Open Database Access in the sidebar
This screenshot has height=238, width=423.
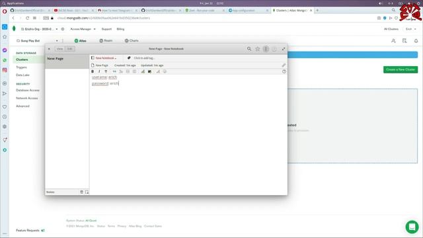(28, 90)
